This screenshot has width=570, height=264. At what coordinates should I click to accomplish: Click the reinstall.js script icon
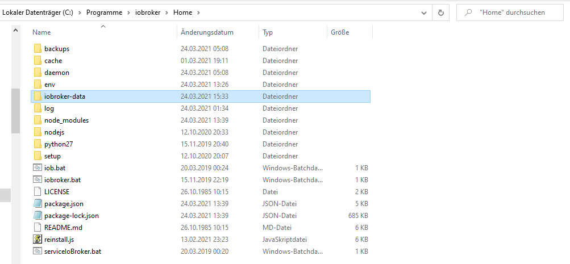38,240
